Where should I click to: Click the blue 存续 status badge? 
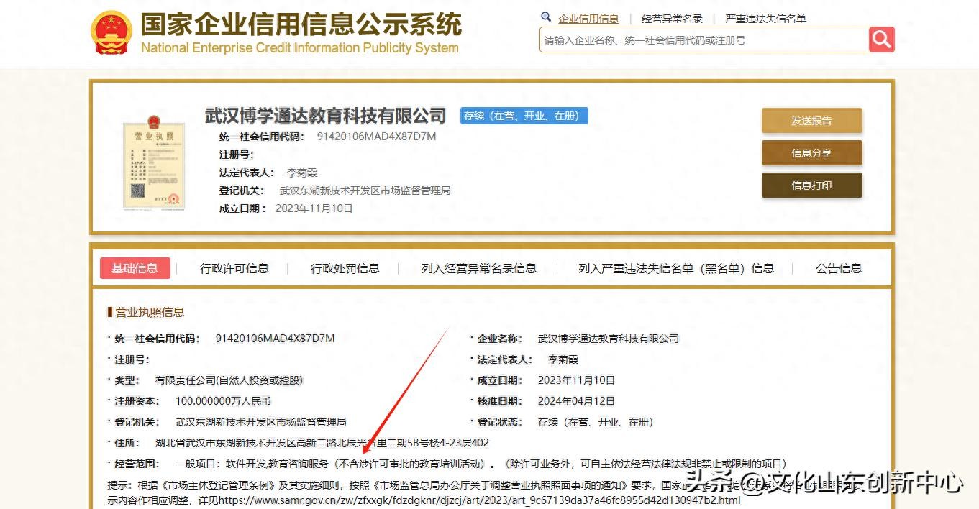(x=524, y=116)
